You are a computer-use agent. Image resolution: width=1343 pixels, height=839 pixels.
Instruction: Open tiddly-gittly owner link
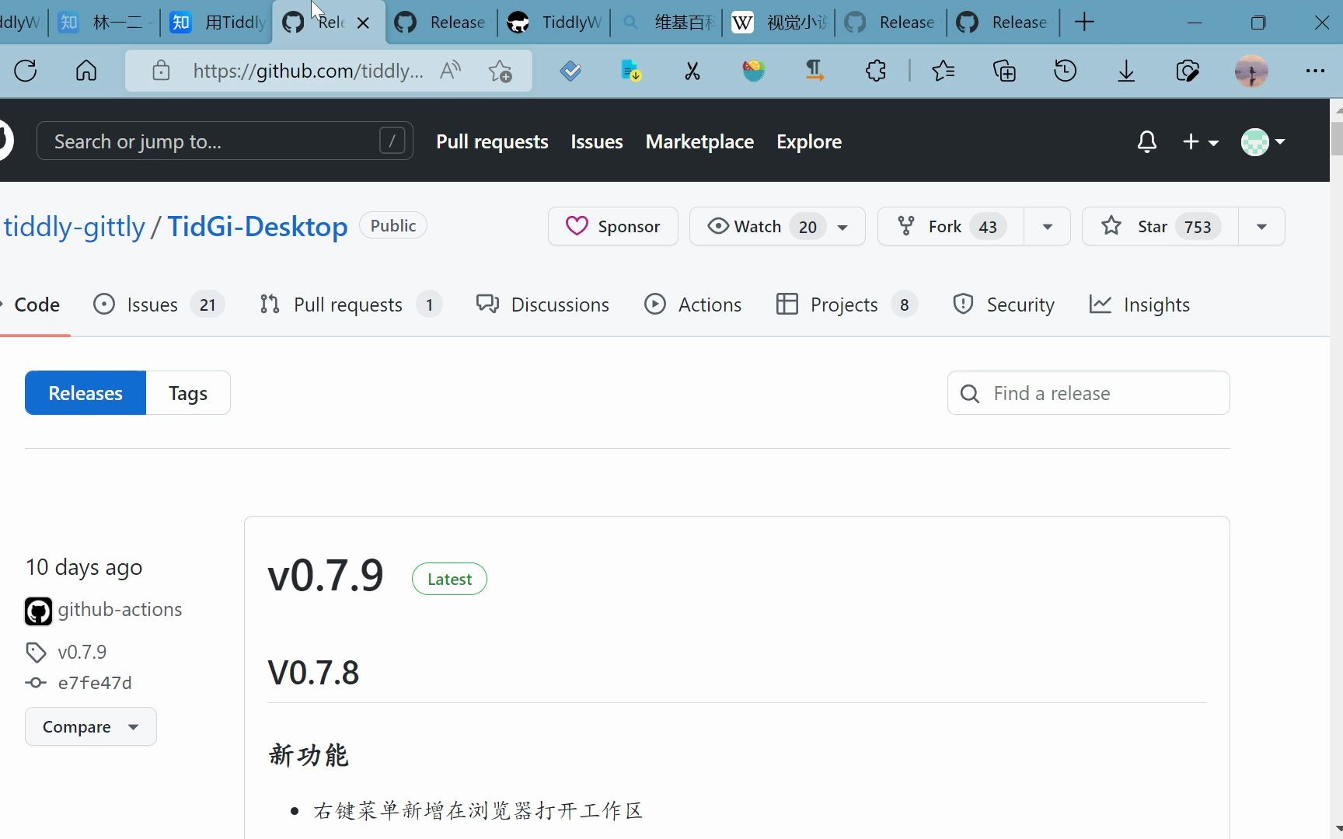pyautogui.click(x=75, y=227)
